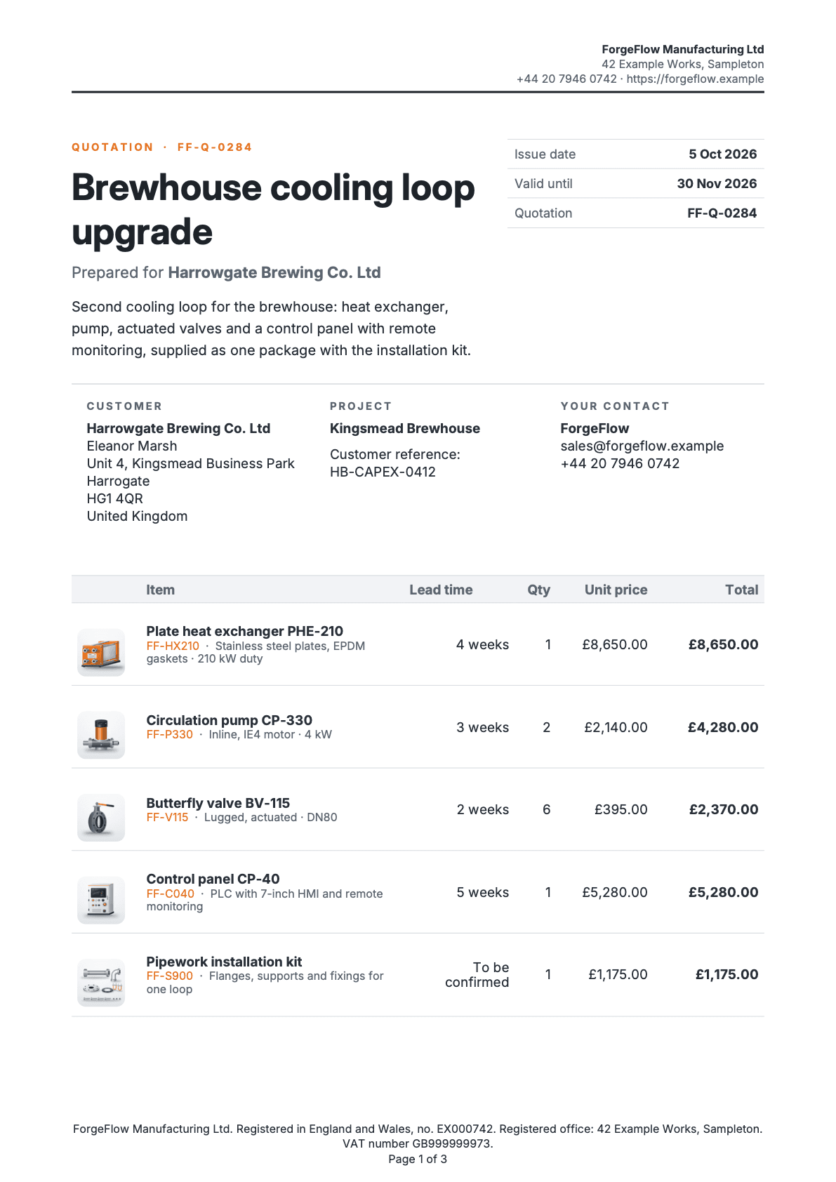The width and height of the screenshot is (836, 1182).
Task: Click the 'Total' column header
Action: pos(741,590)
